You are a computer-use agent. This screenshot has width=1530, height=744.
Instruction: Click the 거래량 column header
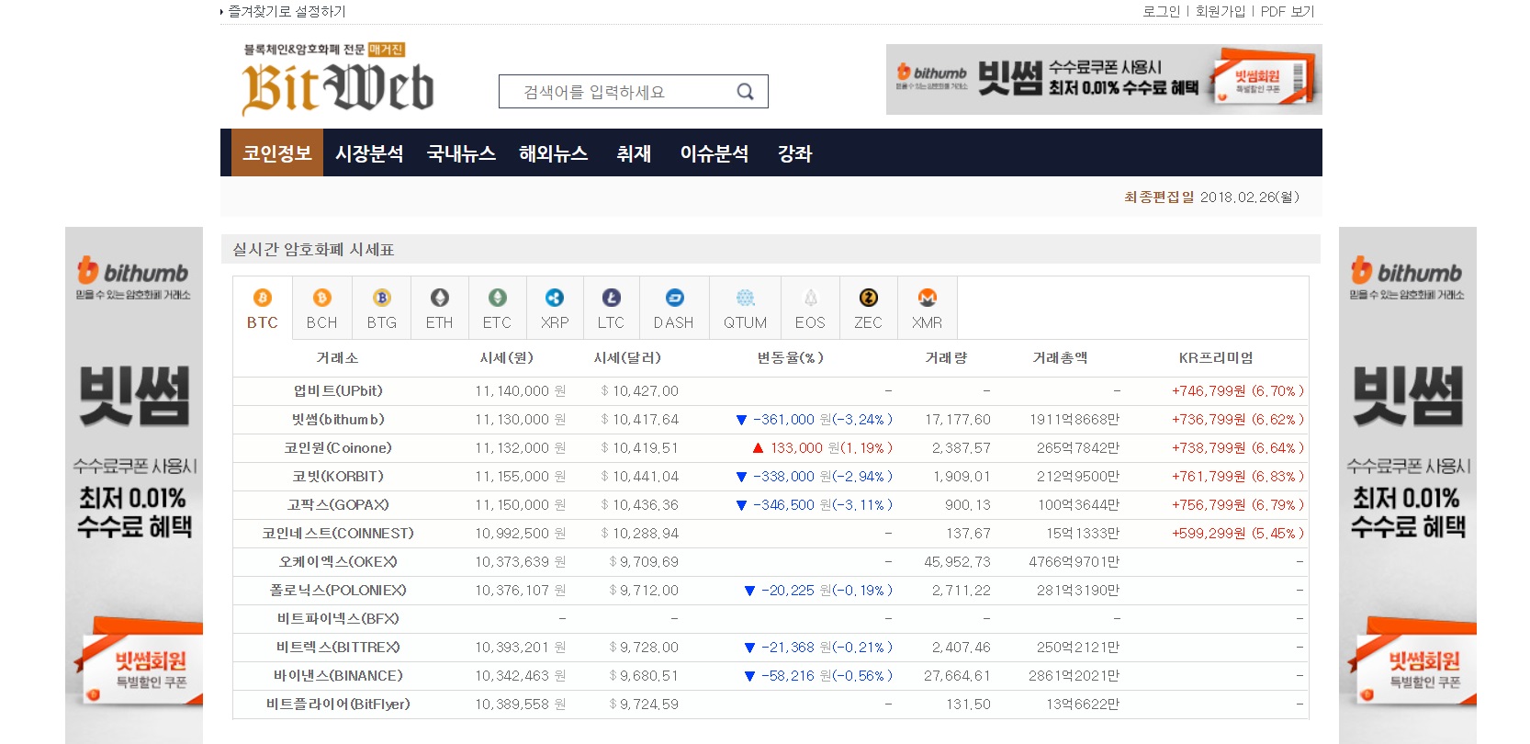pyautogui.click(x=947, y=358)
